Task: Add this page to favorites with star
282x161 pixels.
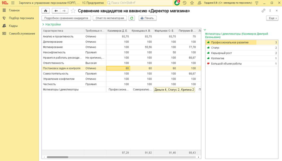Action: [73, 11]
